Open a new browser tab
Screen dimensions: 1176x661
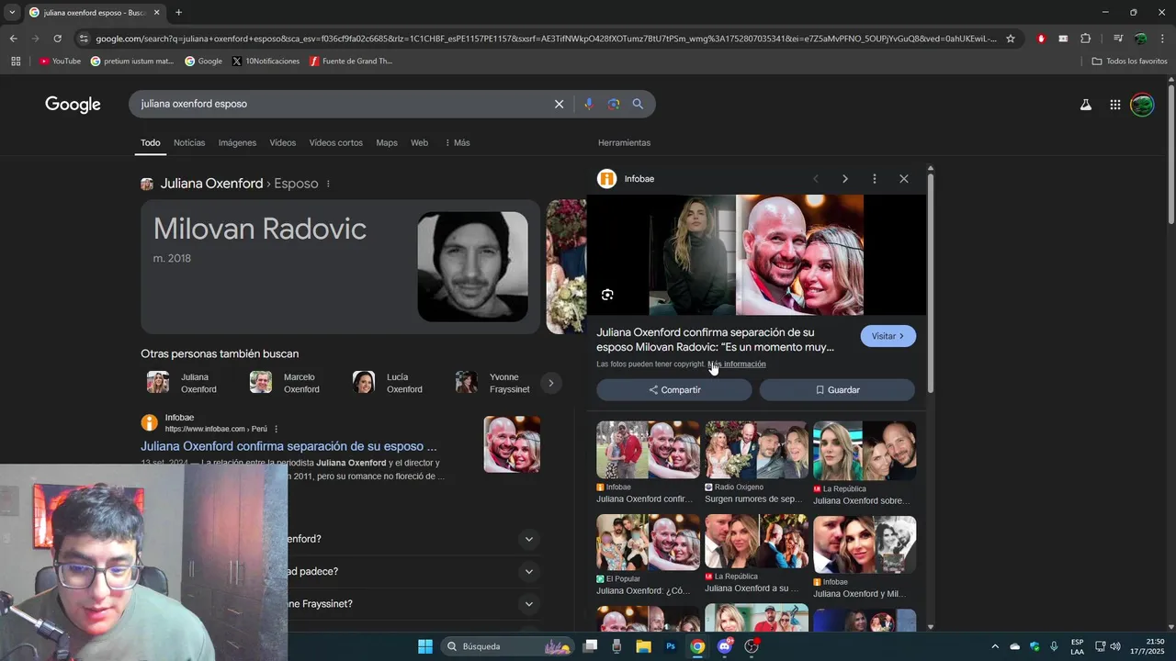coord(178,13)
